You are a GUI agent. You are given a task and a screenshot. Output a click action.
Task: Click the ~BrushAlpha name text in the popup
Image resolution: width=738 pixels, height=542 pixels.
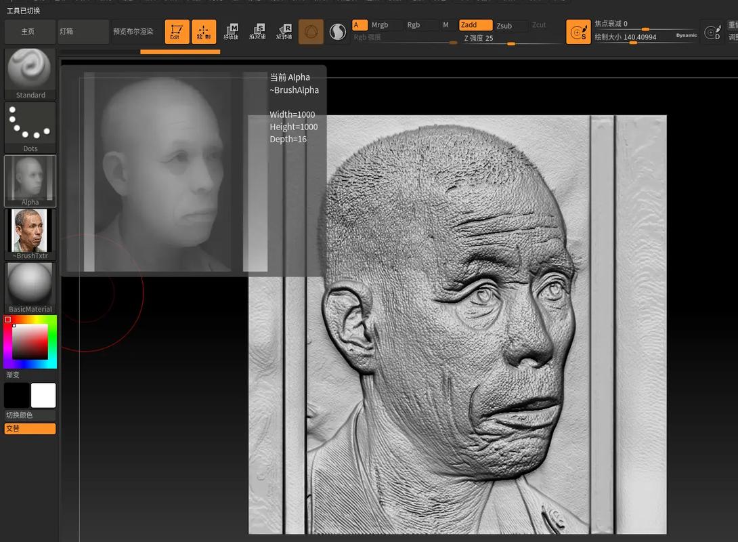pos(294,90)
